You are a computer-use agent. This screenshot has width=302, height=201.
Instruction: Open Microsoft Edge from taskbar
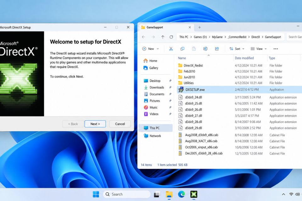[182, 194]
